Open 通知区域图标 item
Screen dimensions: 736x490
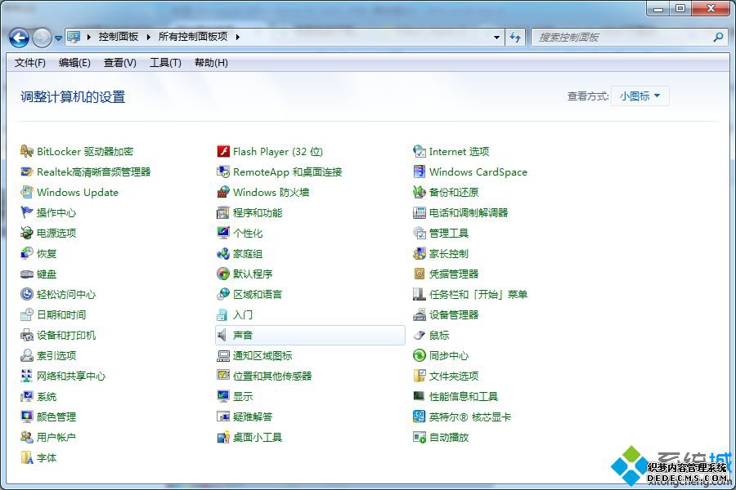click(x=254, y=355)
